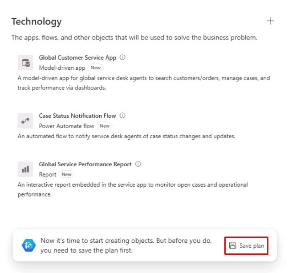The height and width of the screenshot is (273, 288).
Task: Open info icon next to Case Status Notification Flow
Action: click(122, 116)
